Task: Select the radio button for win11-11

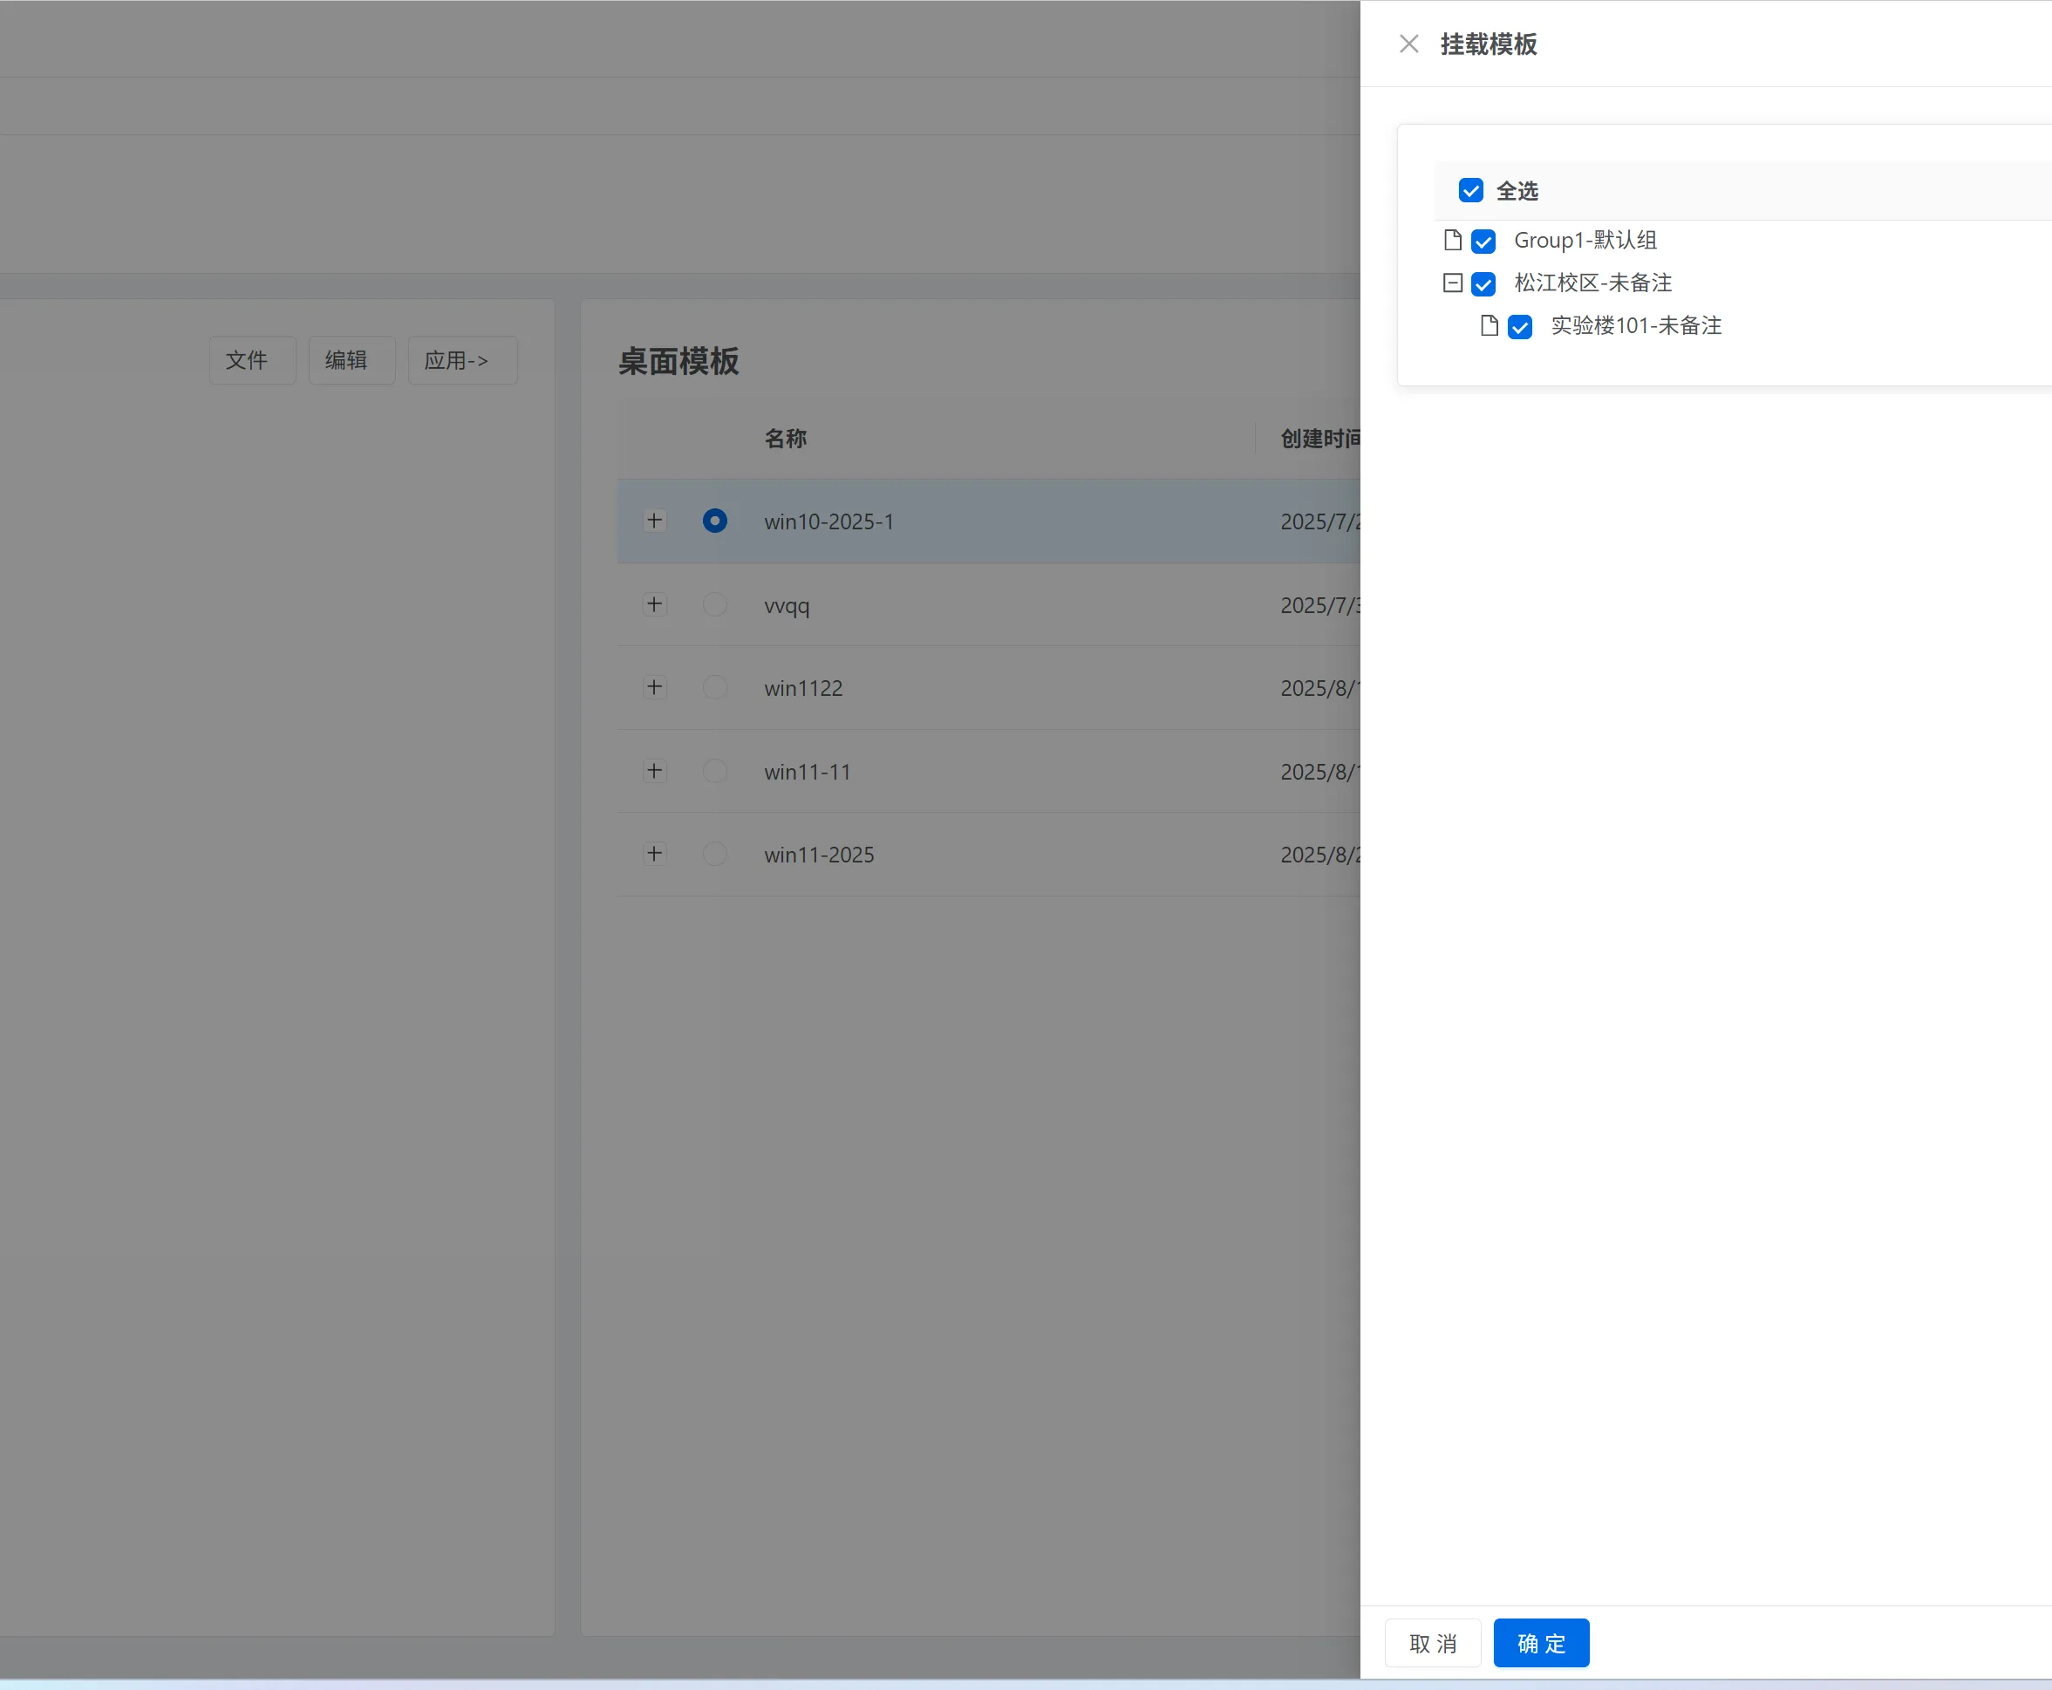Action: (714, 770)
